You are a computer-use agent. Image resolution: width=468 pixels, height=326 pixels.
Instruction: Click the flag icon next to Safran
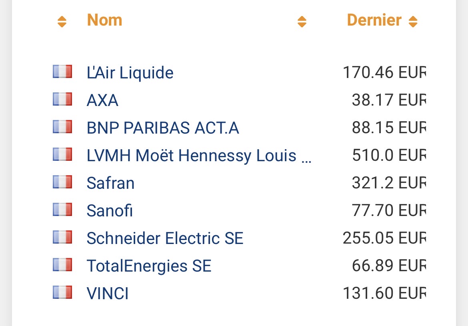point(62,182)
